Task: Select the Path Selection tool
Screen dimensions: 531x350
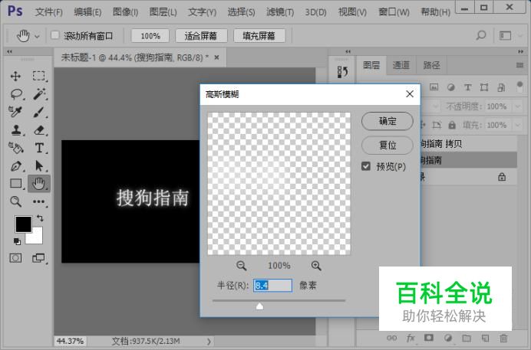Action: pos(39,166)
